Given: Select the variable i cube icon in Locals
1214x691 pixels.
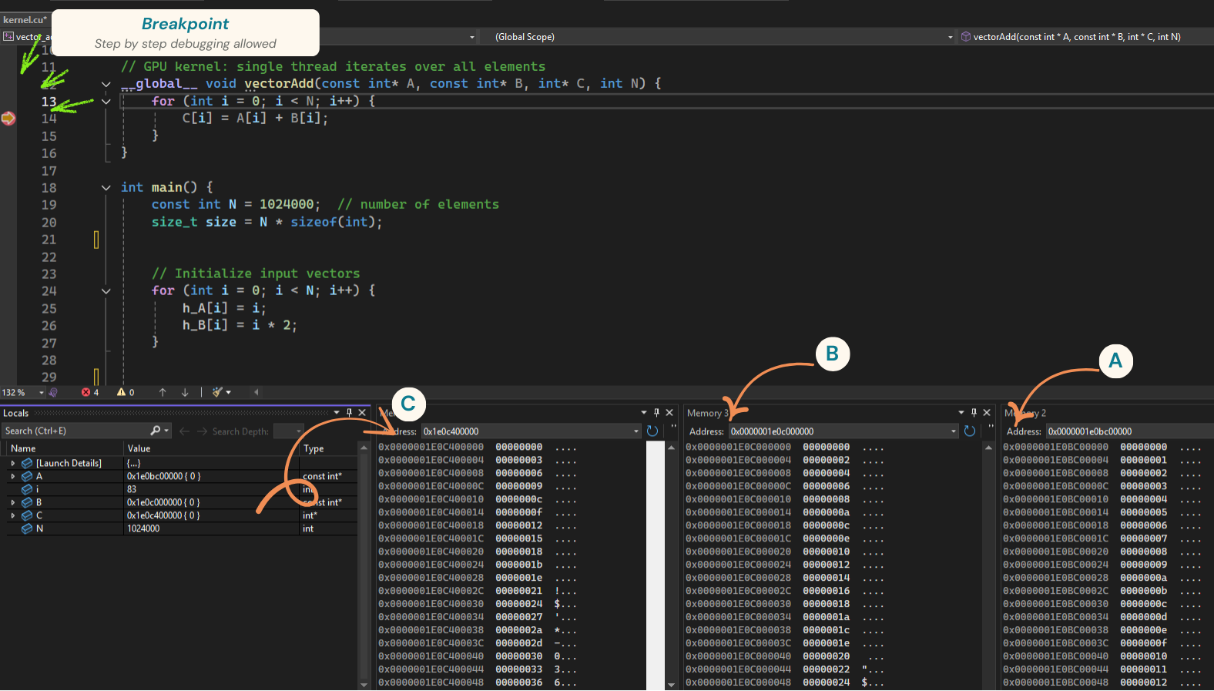Looking at the screenshot, I should click(x=27, y=489).
